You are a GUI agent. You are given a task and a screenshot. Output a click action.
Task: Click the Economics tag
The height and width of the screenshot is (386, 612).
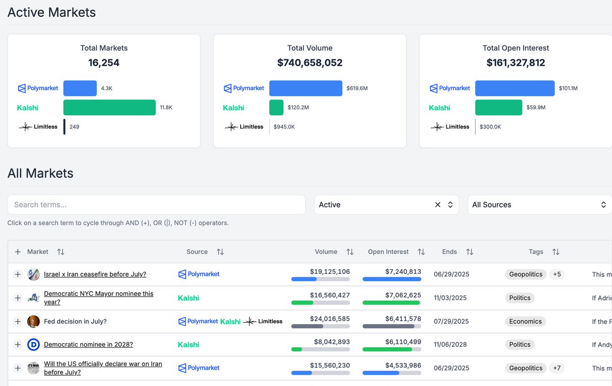pyautogui.click(x=525, y=321)
